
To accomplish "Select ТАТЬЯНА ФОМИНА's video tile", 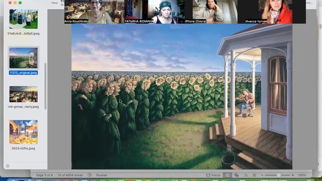I will click(x=154, y=12).
